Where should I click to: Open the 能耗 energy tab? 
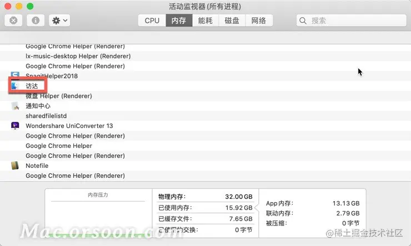[205, 20]
